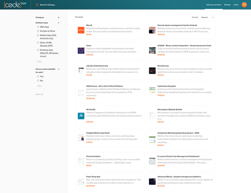Viewport: 251px width, 193px height.
Task: Open the Pirsch Analytics thumbnail
Action: (81, 161)
